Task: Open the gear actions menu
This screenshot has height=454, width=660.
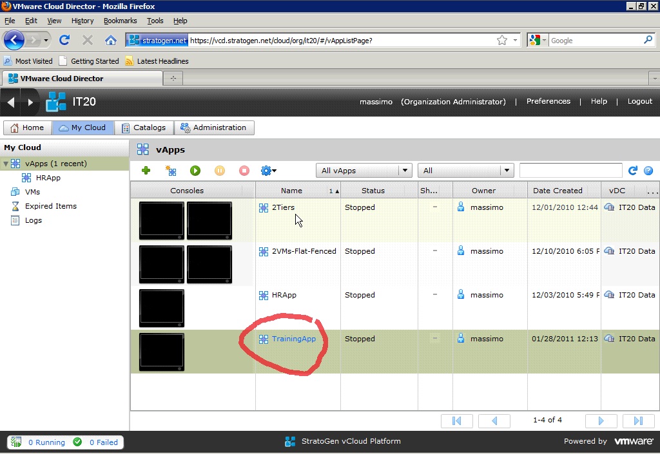Action: pyautogui.click(x=269, y=171)
